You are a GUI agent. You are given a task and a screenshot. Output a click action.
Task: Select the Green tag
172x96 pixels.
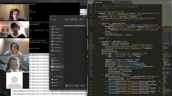55,82
